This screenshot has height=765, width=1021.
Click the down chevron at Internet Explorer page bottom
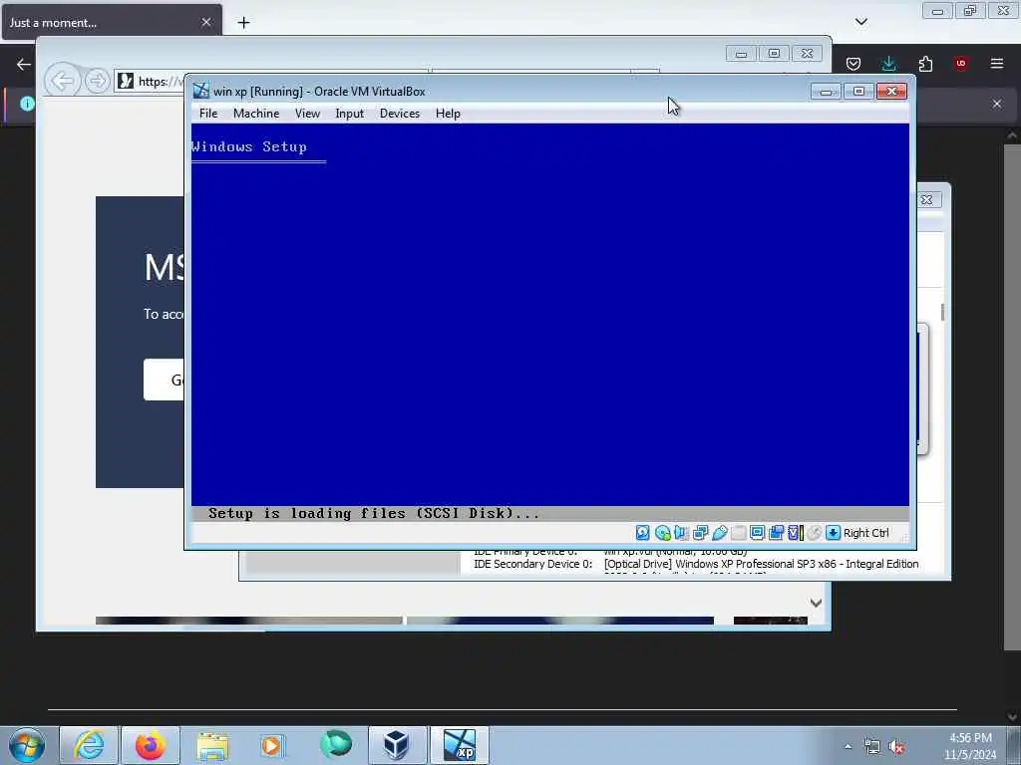tap(816, 603)
